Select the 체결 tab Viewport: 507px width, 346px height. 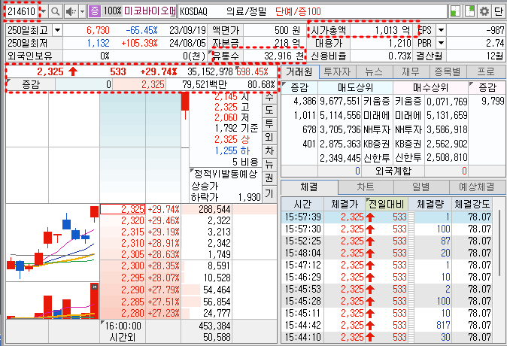coord(309,187)
